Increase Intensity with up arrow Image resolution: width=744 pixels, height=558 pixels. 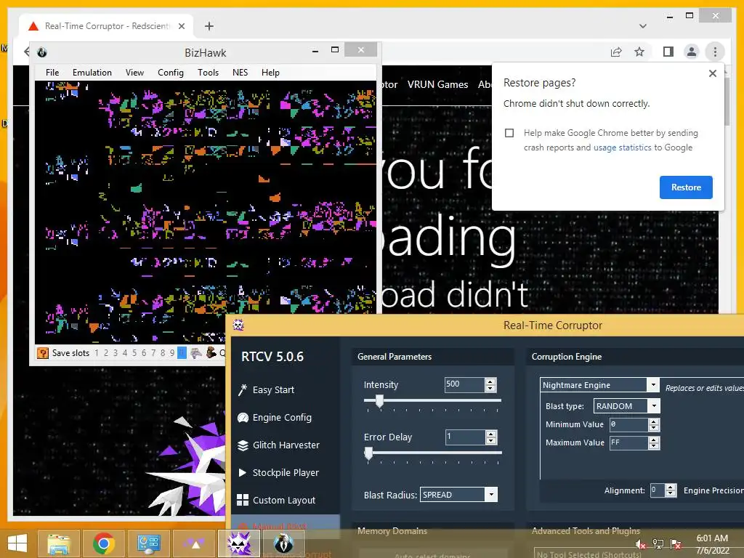tap(490, 381)
